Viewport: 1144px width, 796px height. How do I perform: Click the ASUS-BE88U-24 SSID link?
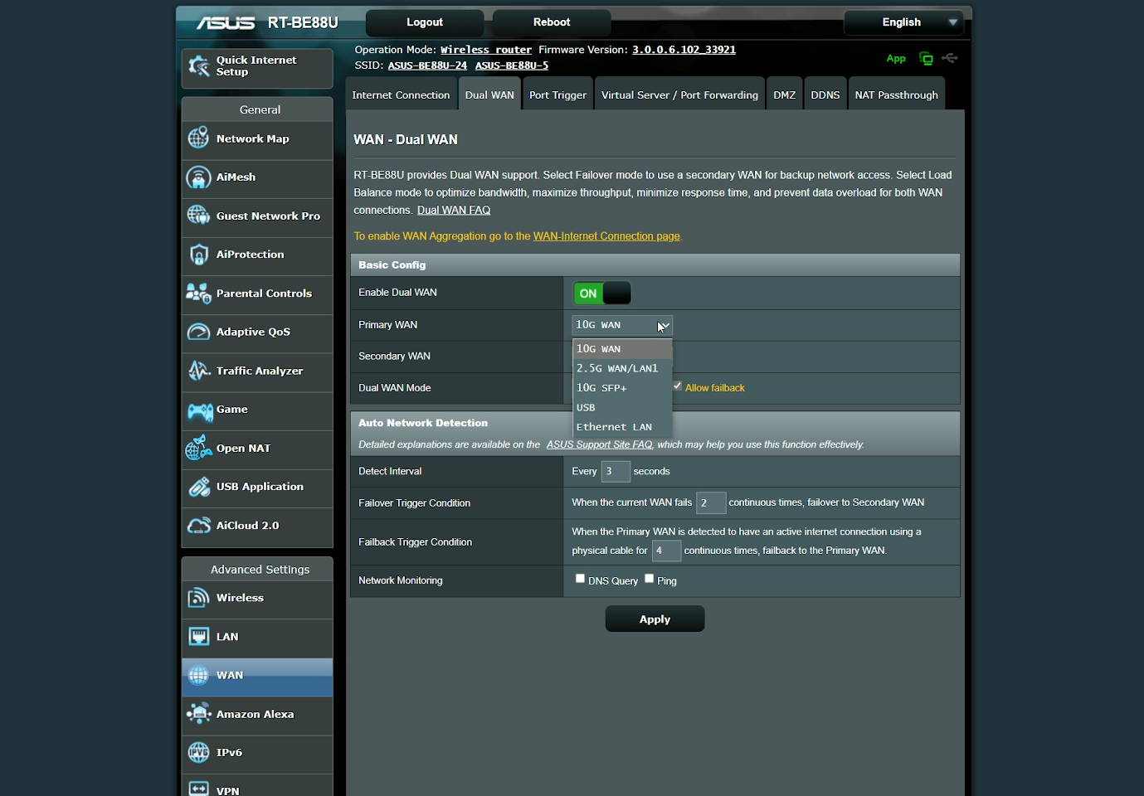(427, 66)
